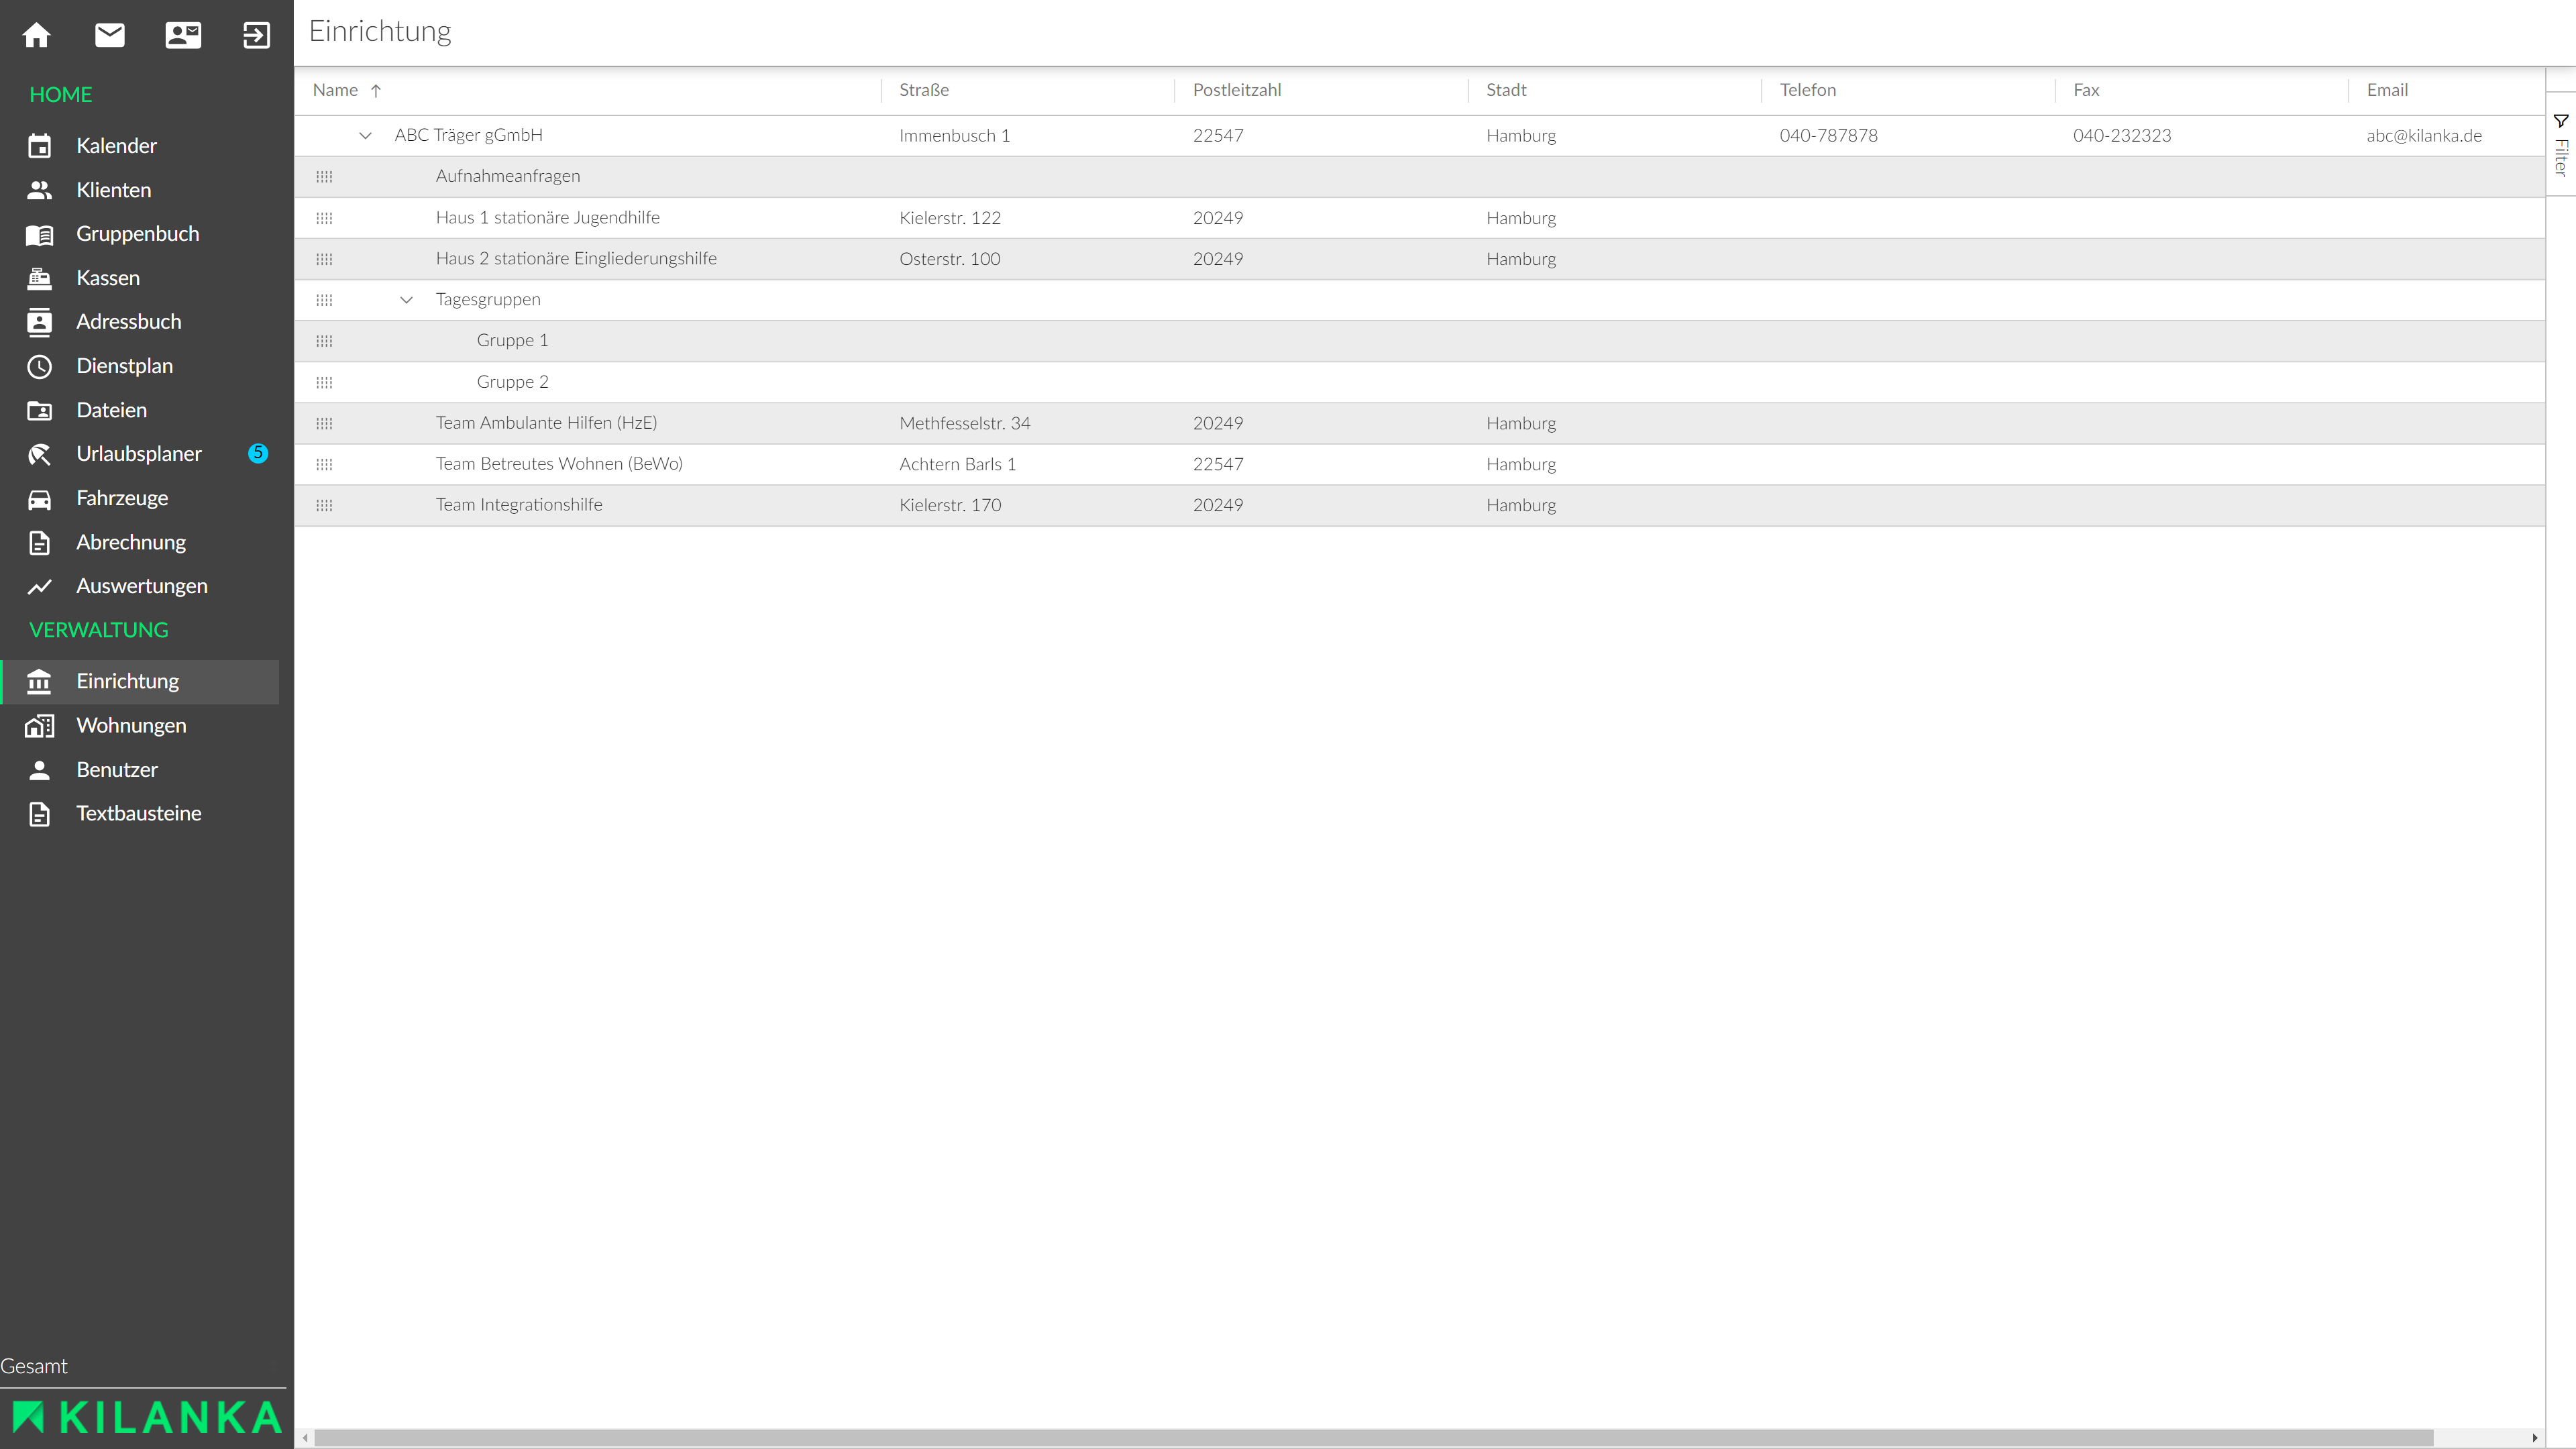This screenshot has width=2576, height=1449.
Task: Click the home icon in top bar
Action: coord(37,36)
